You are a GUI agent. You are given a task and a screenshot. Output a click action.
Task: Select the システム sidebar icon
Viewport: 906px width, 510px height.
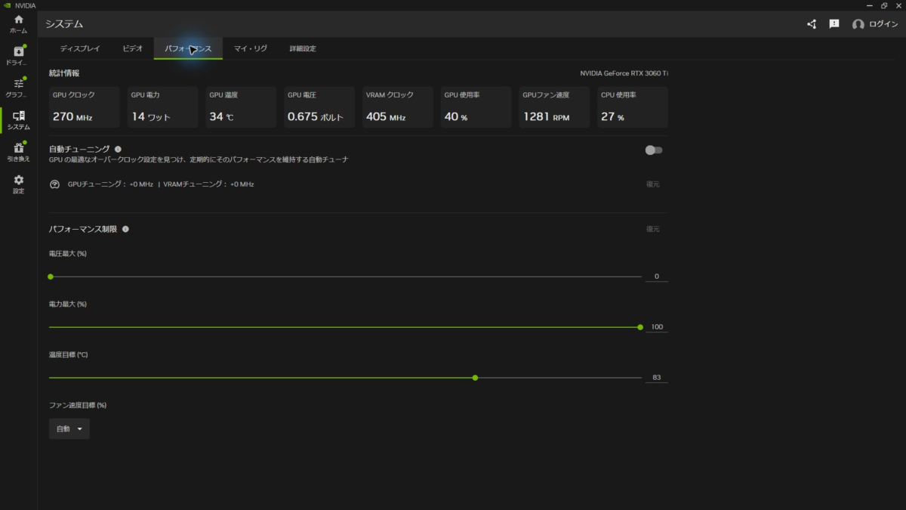coord(19,121)
